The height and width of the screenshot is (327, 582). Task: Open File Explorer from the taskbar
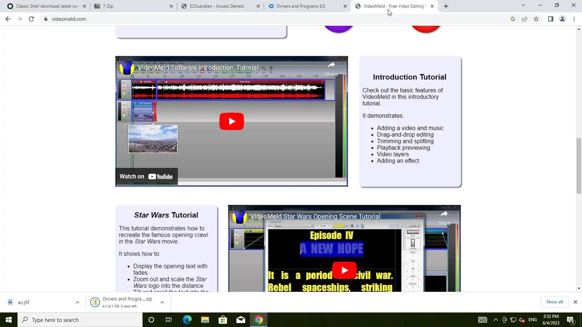tap(205, 320)
